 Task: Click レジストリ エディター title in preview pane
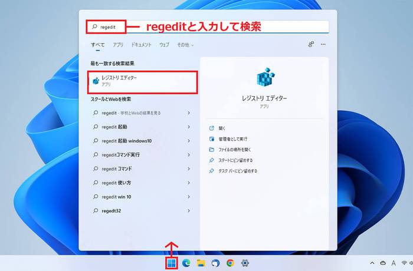[264, 98]
